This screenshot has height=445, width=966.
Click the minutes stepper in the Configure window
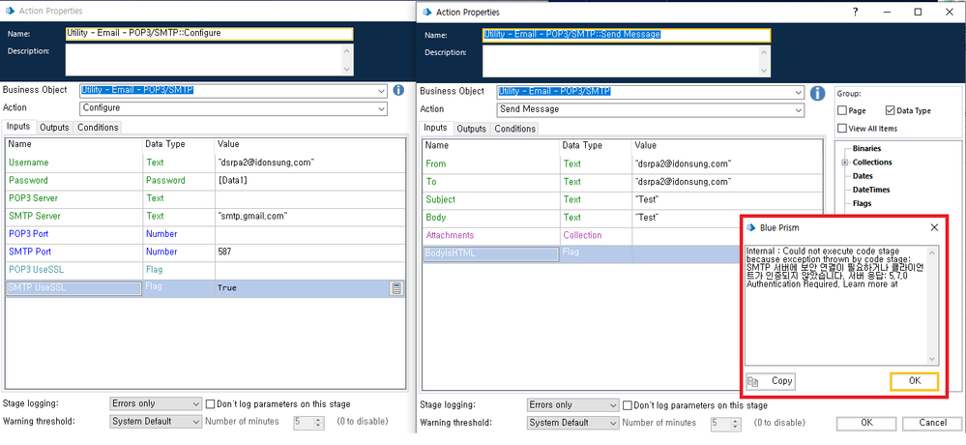[318, 422]
